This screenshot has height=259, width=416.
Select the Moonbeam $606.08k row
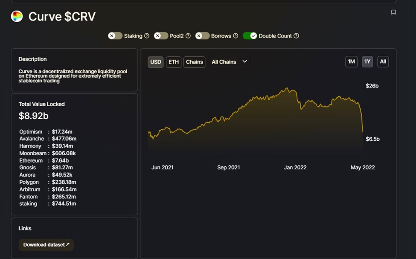coord(47,153)
